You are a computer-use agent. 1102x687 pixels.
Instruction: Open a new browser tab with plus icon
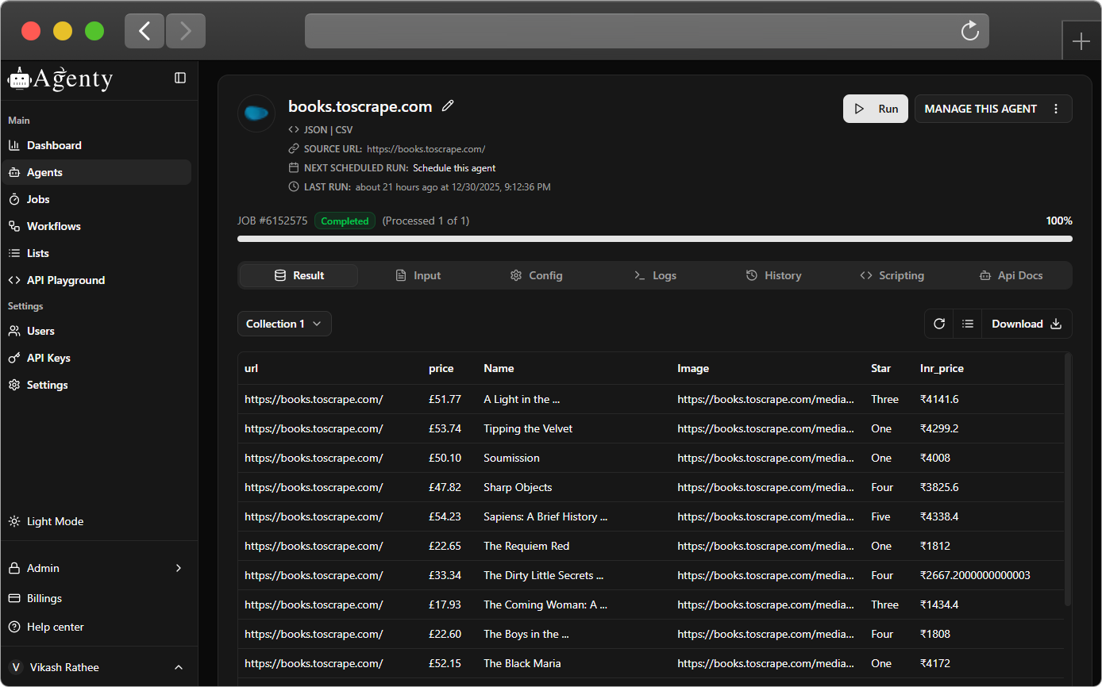1081,42
